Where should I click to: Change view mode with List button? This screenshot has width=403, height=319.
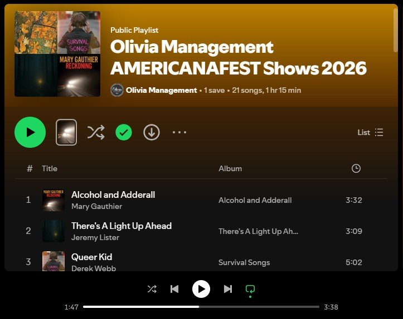(x=370, y=132)
